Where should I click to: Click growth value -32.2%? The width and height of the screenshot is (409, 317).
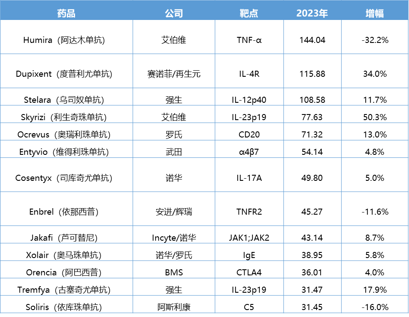coord(375,40)
